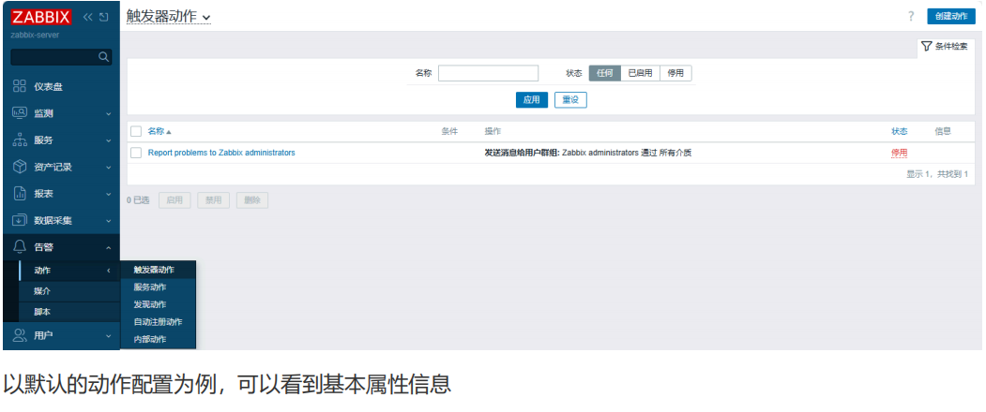This screenshot has height=412, width=986.
Task: Click the 创建动作 button
Action: click(950, 16)
